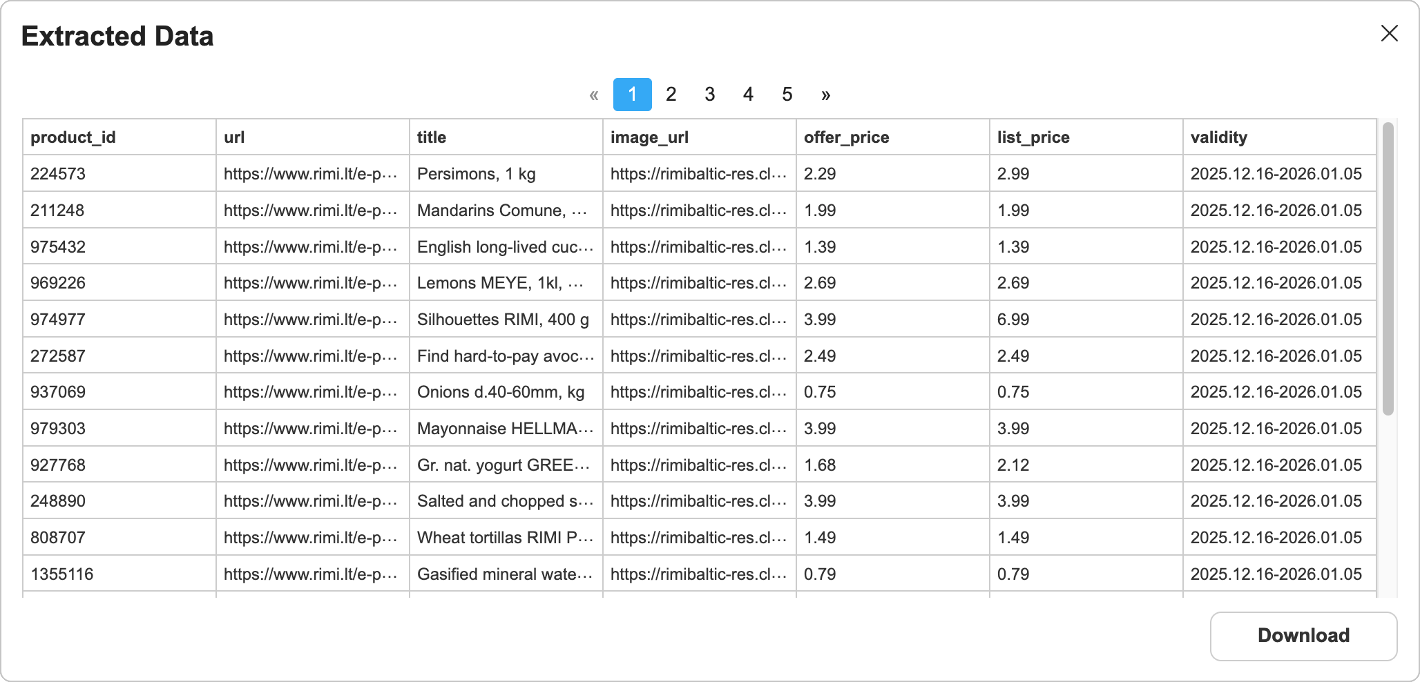Open the url for product 224573
This screenshot has width=1420, height=682.
(311, 174)
